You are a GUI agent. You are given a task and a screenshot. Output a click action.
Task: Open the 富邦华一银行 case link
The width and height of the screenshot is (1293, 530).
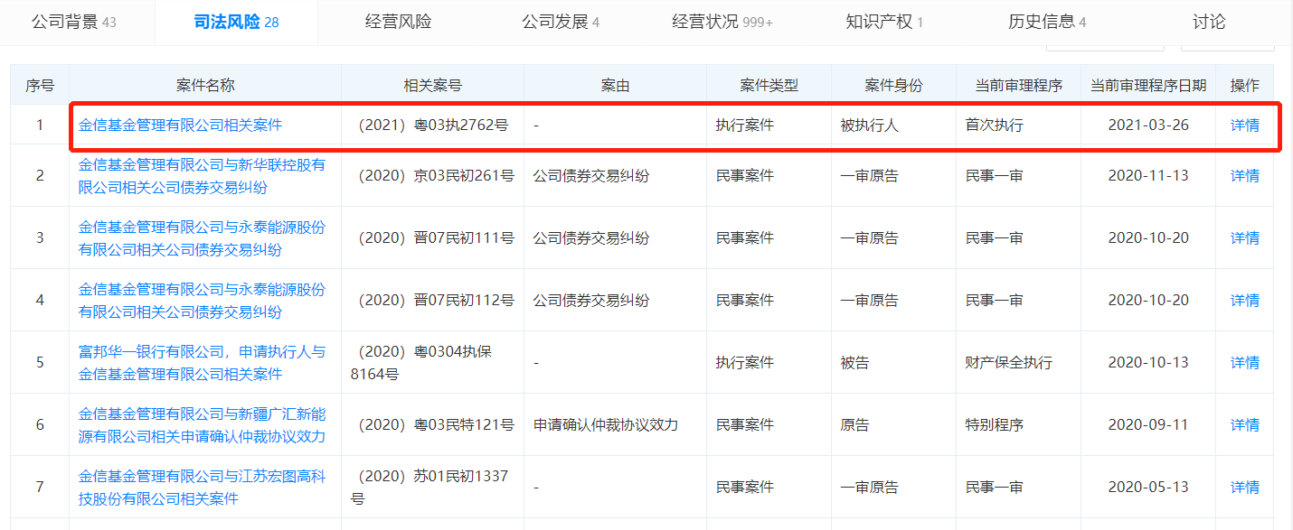[x=201, y=362]
